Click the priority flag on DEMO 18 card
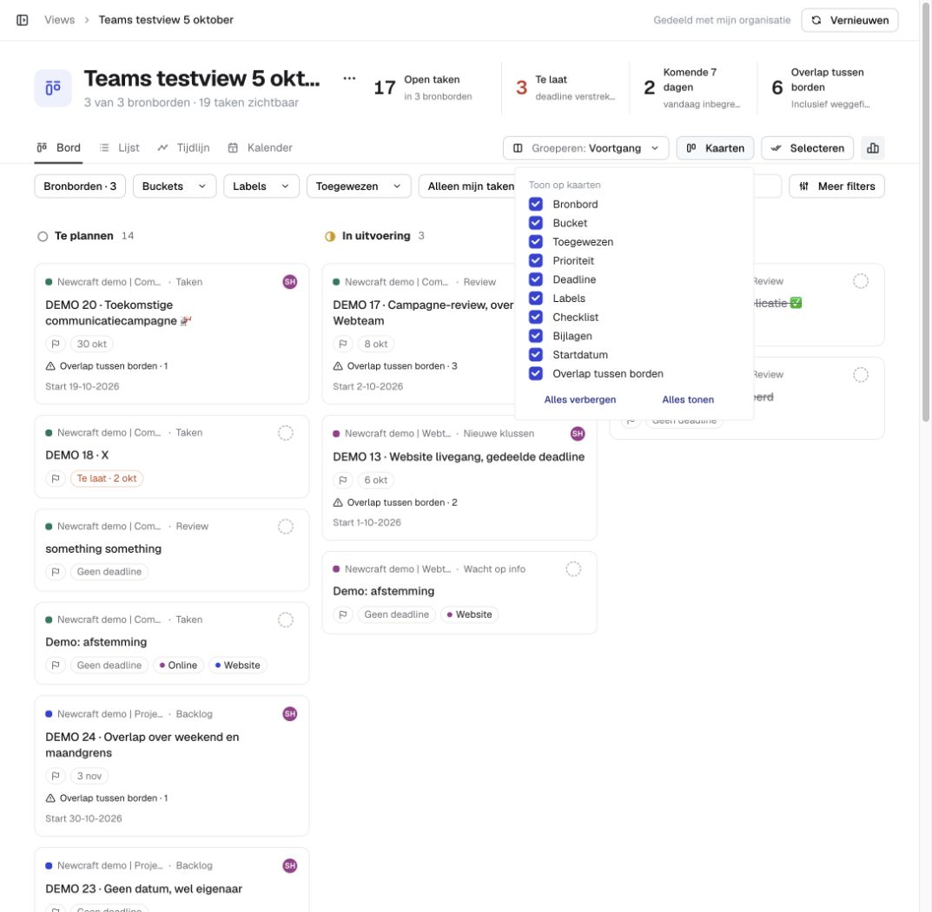Screen dimensions: 932x912 (x=56, y=479)
